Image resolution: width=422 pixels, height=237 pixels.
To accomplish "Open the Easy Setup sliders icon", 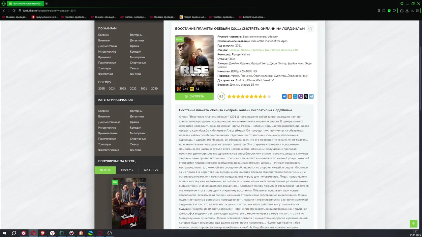I will [x=418, y=11].
